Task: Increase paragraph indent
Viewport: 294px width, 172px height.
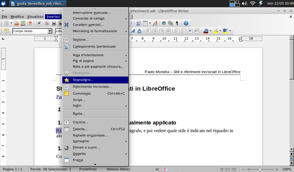Action: (197, 31)
